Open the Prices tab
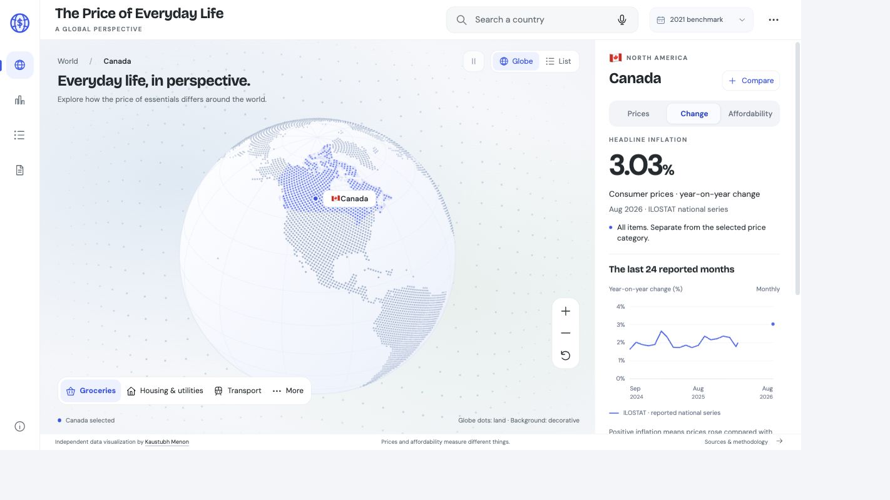 [x=638, y=114]
